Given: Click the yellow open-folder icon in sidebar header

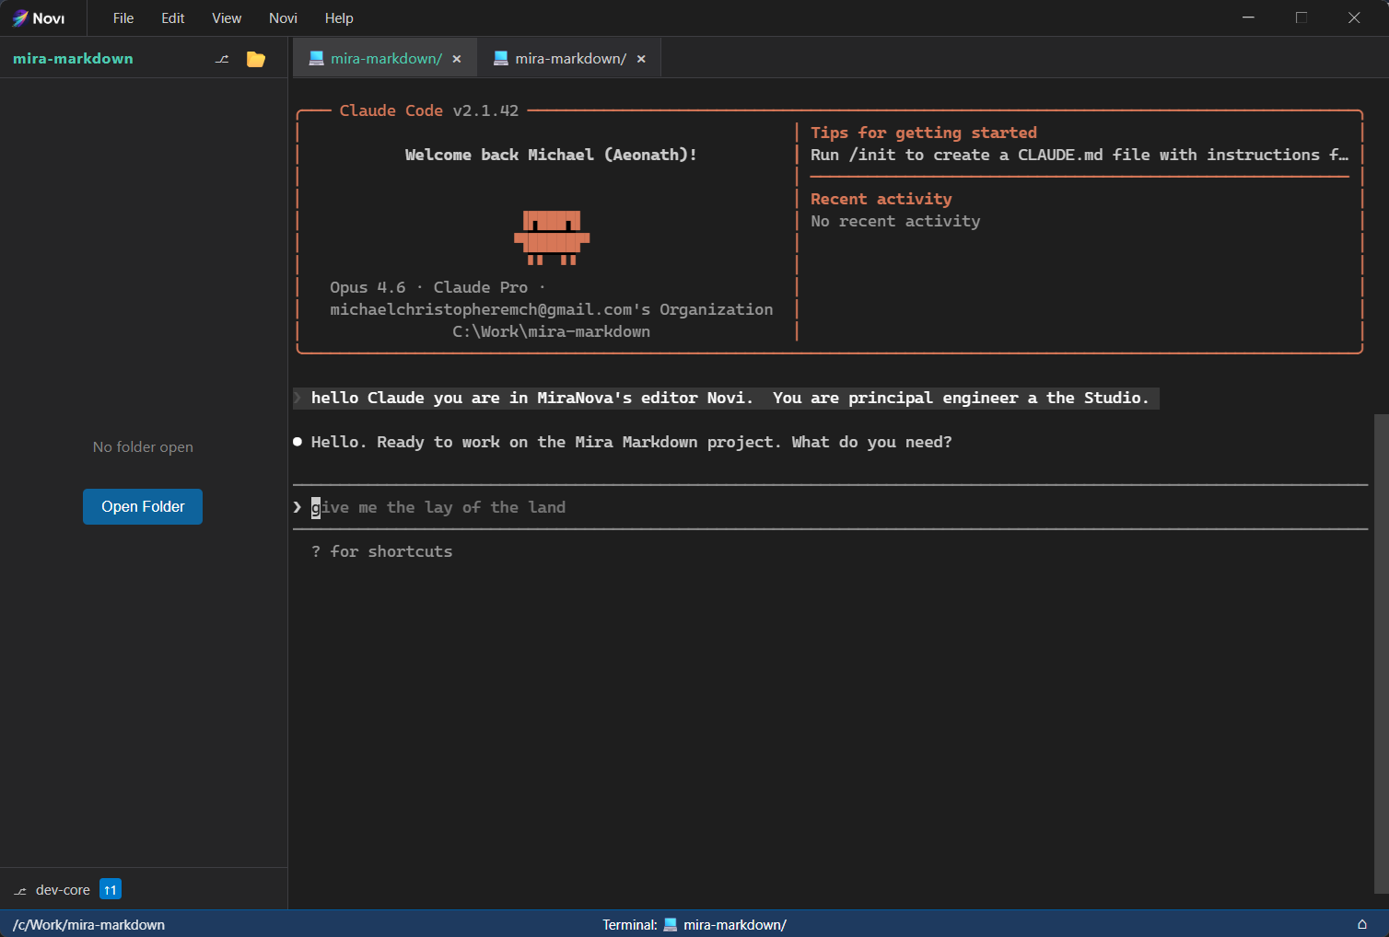Looking at the screenshot, I should (255, 58).
